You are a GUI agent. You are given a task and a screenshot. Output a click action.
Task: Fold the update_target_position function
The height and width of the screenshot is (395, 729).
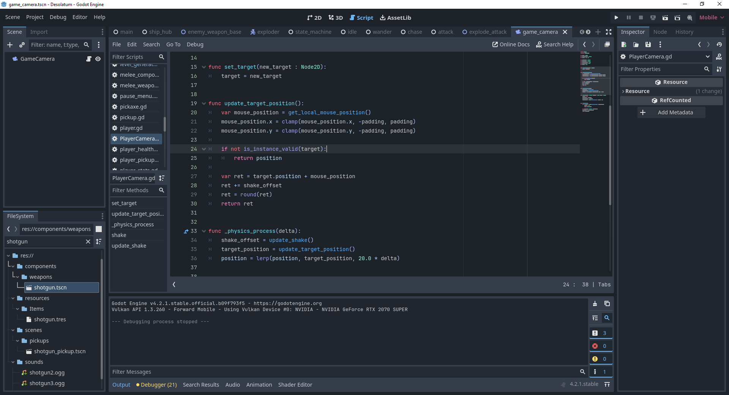click(x=204, y=103)
